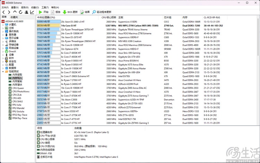
Task: Click the 报告 report button
Action: click(x=55, y=12)
